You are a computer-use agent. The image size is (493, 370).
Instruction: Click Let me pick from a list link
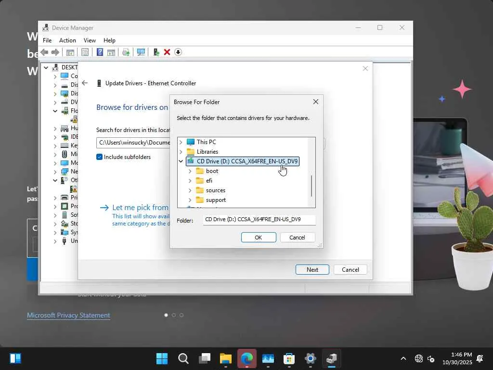click(140, 207)
